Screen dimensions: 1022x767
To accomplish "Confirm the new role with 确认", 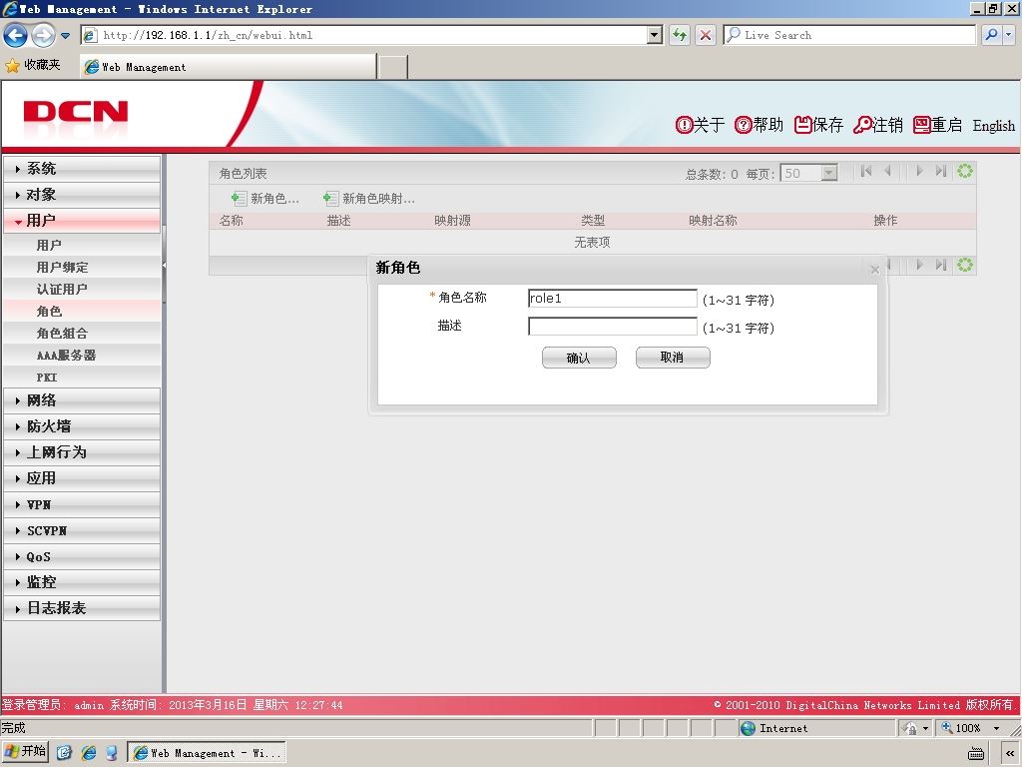I will point(579,358).
